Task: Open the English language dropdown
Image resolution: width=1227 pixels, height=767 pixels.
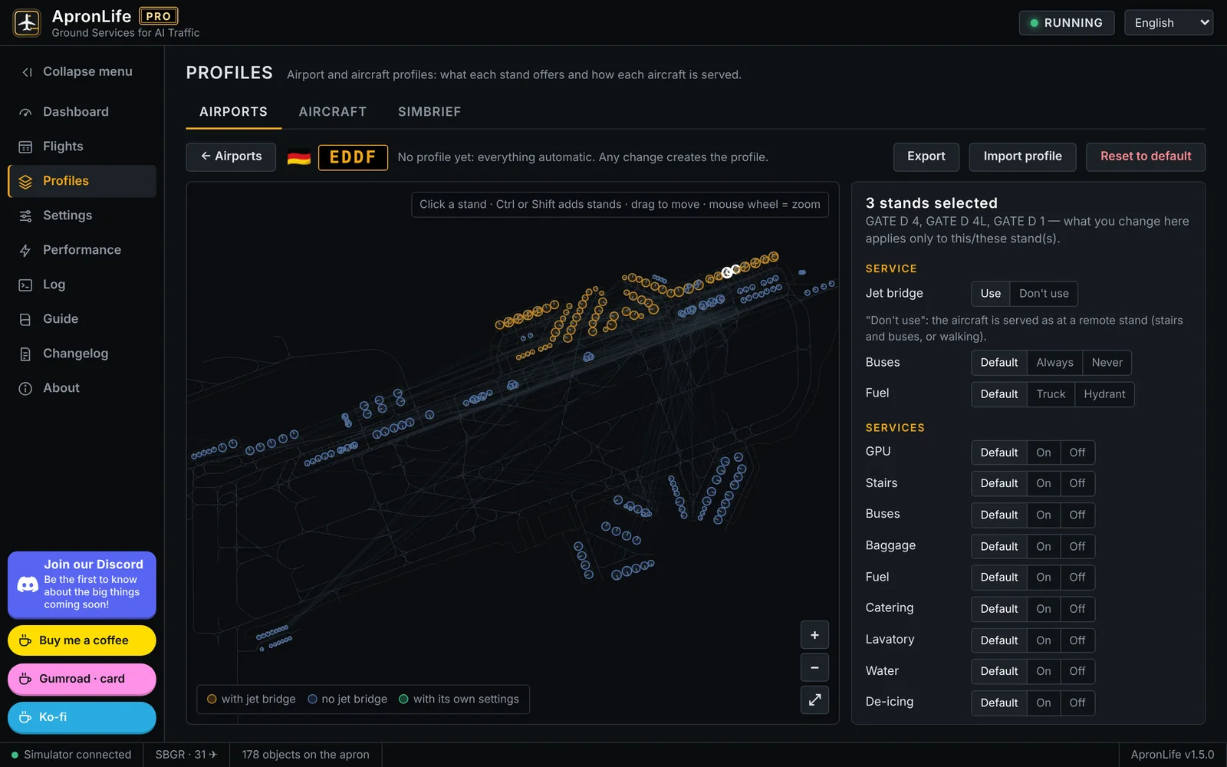Action: (1169, 23)
